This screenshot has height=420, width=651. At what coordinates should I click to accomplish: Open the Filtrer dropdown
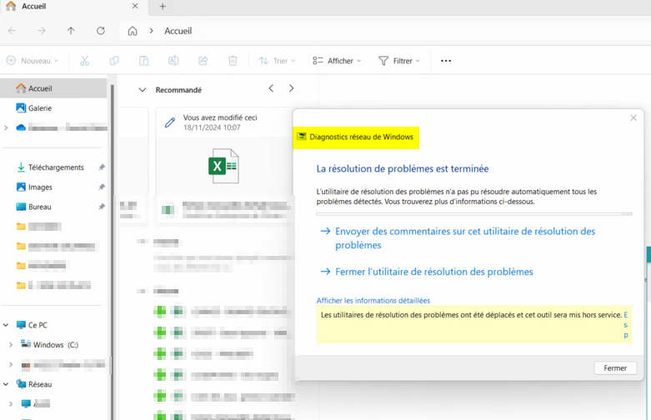pos(399,61)
